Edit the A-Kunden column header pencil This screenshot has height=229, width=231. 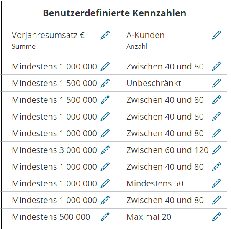point(216,35)
